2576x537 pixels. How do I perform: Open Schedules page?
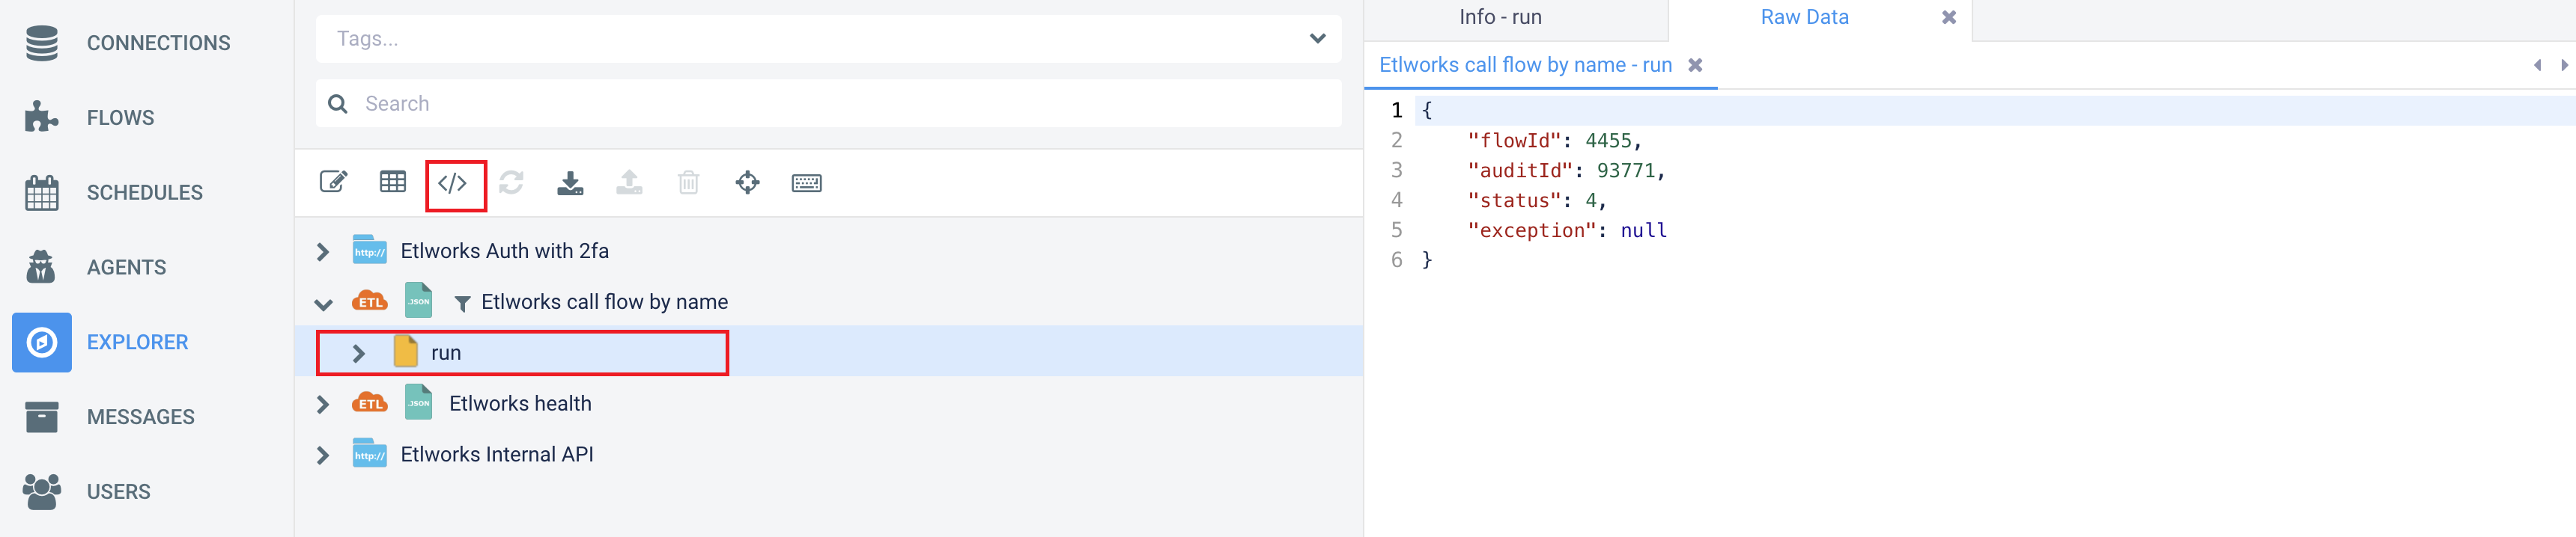click(144, 193)
